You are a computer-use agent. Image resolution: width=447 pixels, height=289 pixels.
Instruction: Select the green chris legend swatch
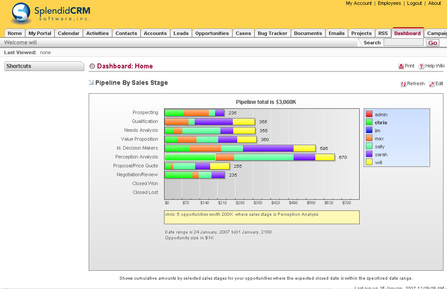369,123
